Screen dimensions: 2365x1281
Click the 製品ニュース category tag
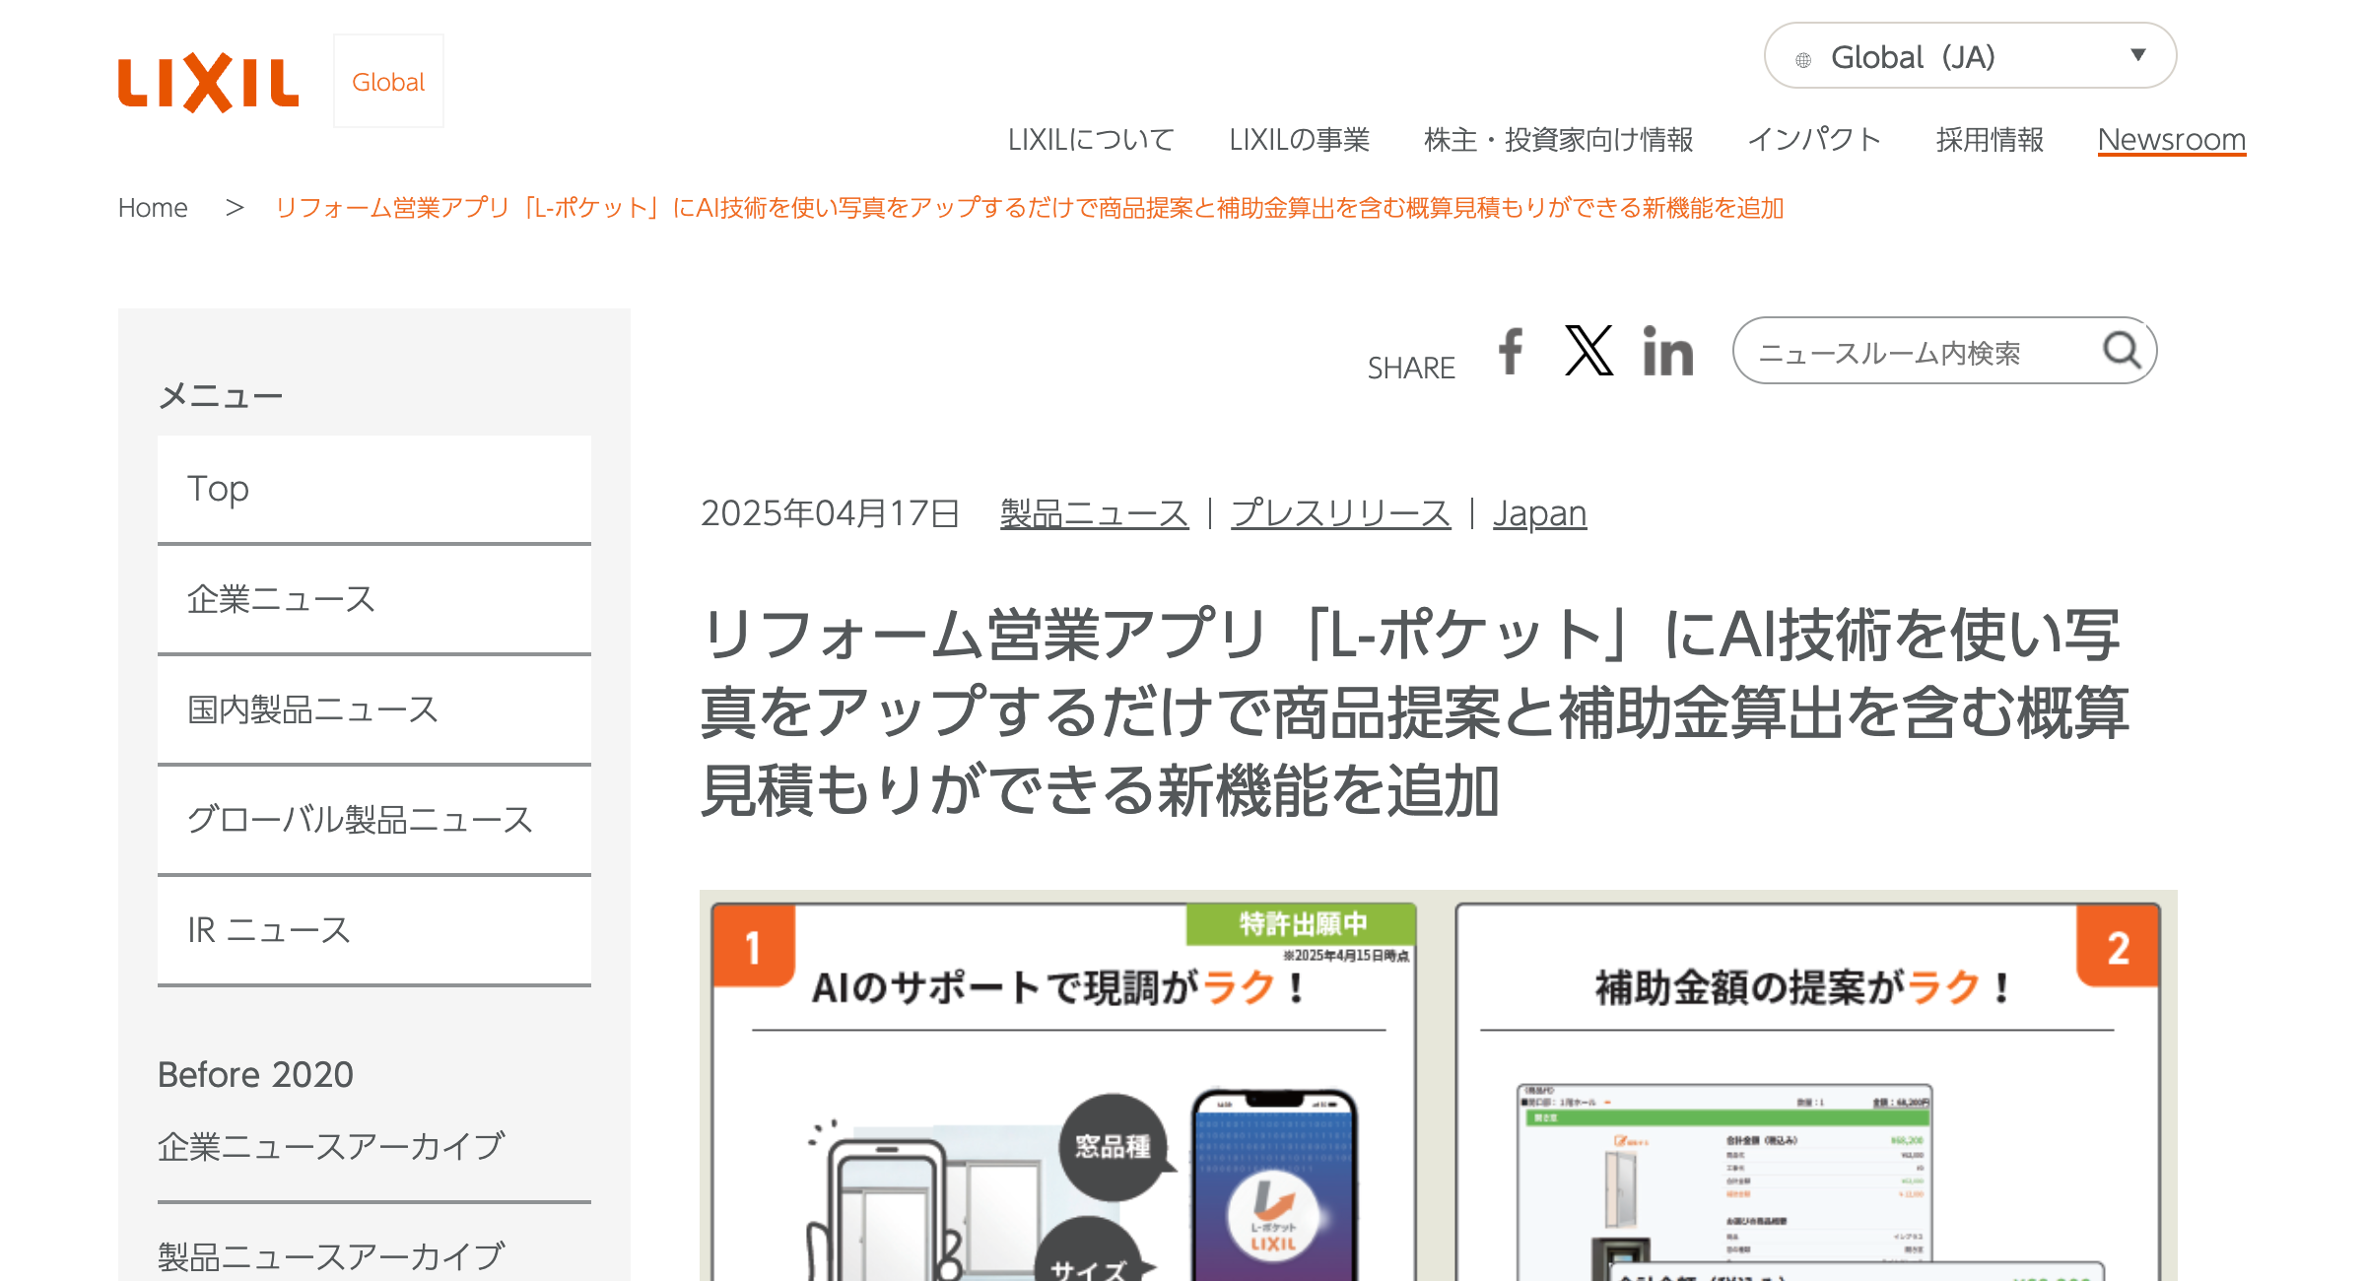(1094, 513)
